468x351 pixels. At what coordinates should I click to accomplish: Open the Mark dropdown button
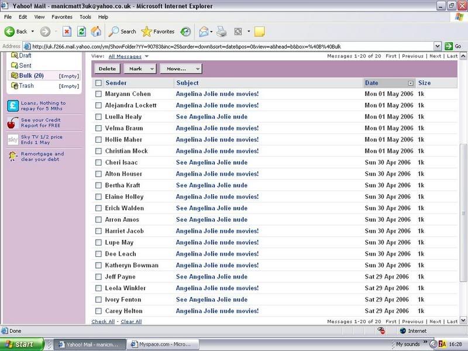pos(140,68)
